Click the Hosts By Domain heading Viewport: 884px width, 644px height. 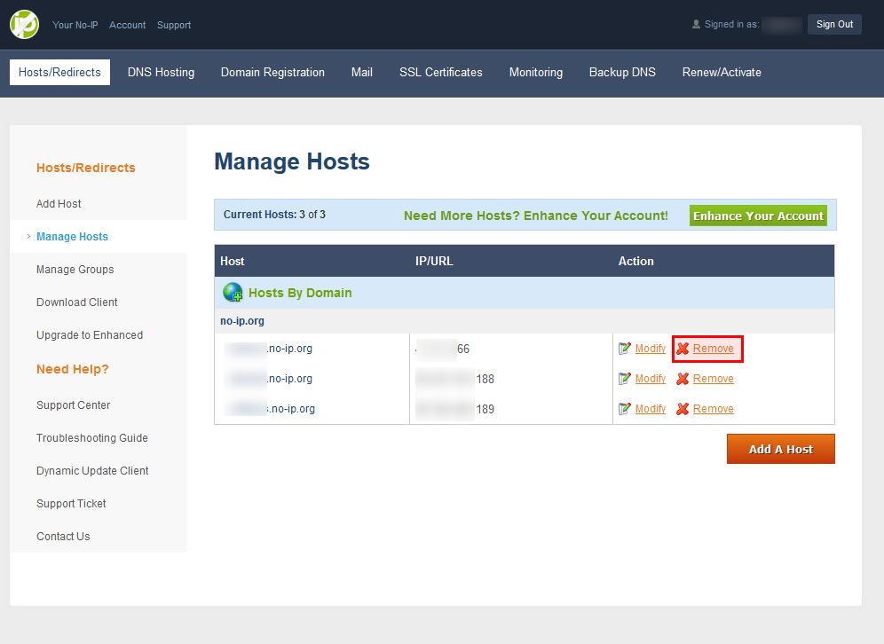click(300, 293)
